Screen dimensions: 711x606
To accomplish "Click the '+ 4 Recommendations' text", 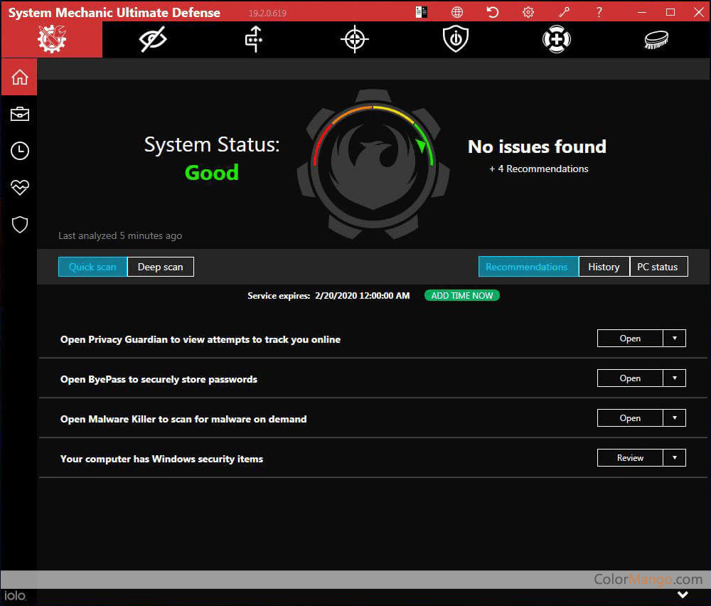I will point(539,169).
